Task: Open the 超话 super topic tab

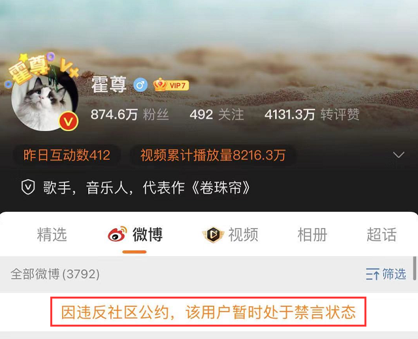Action: click(x=381, y=235)
